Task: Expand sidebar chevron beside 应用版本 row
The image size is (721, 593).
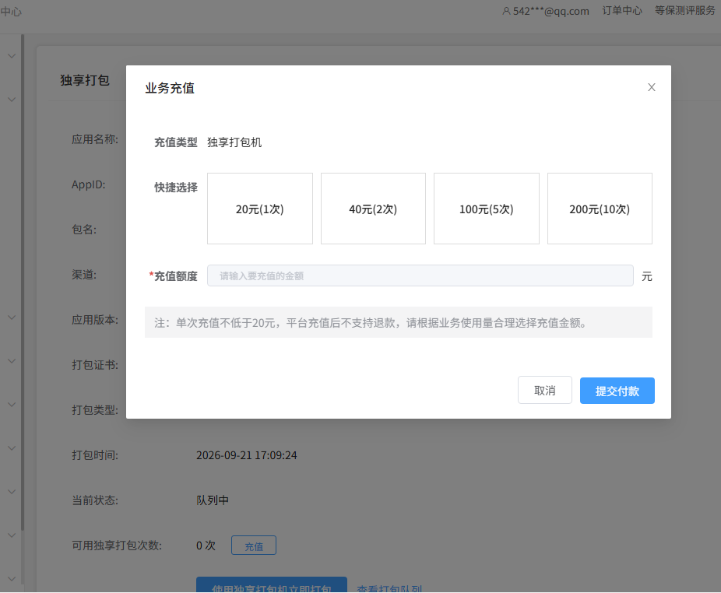Action: pos(12,318)
